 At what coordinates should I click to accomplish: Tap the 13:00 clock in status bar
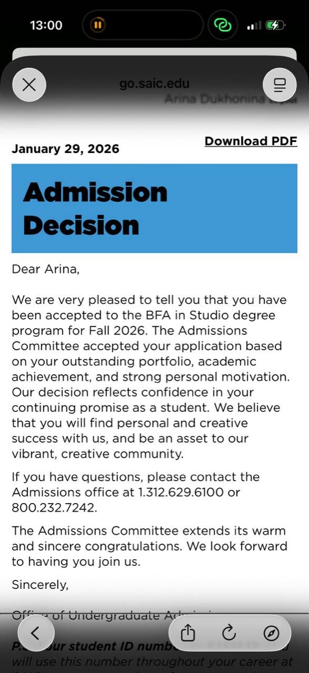(46, 25)
